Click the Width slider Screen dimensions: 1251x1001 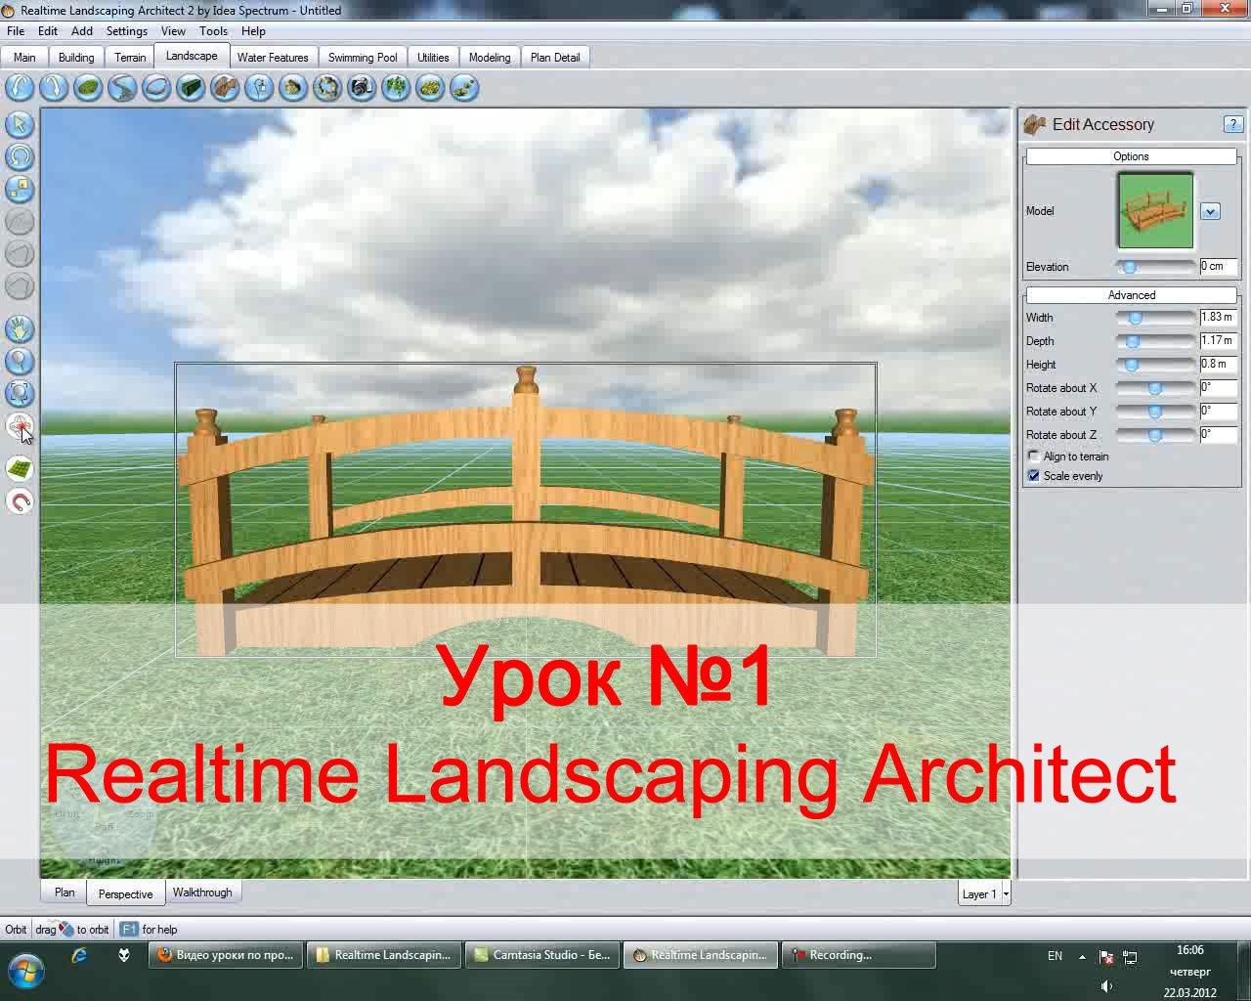(1156, 318)
